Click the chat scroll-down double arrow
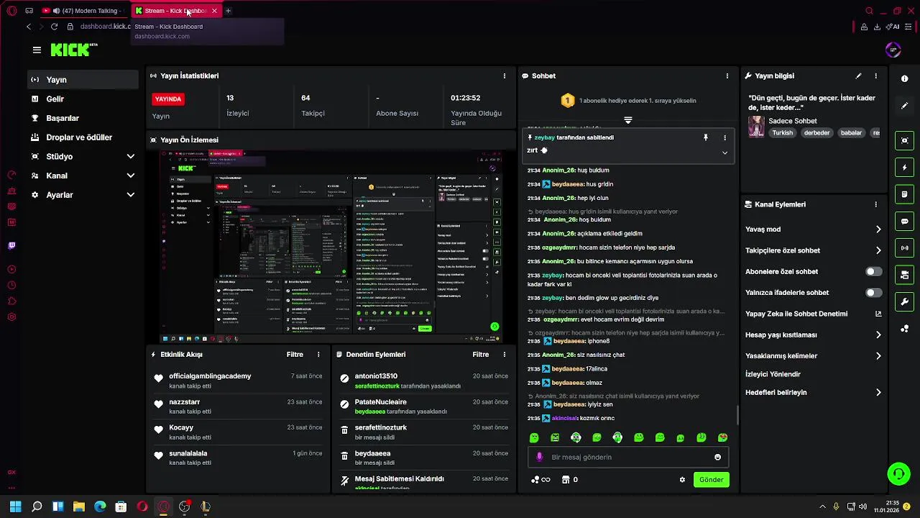 (x=628, y=120)
